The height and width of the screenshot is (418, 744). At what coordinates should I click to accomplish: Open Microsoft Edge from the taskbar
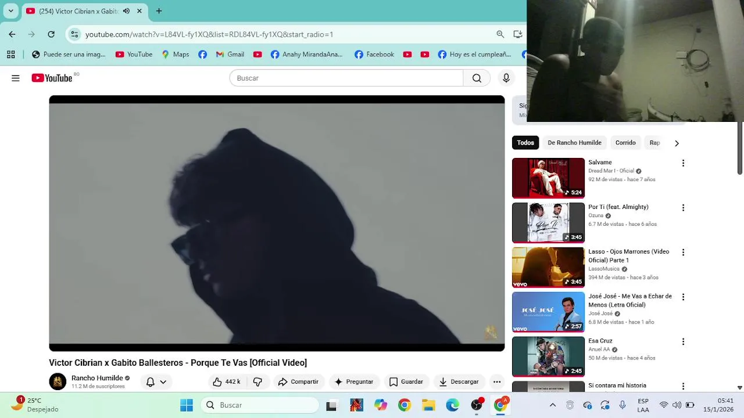(x=452, y=405)
